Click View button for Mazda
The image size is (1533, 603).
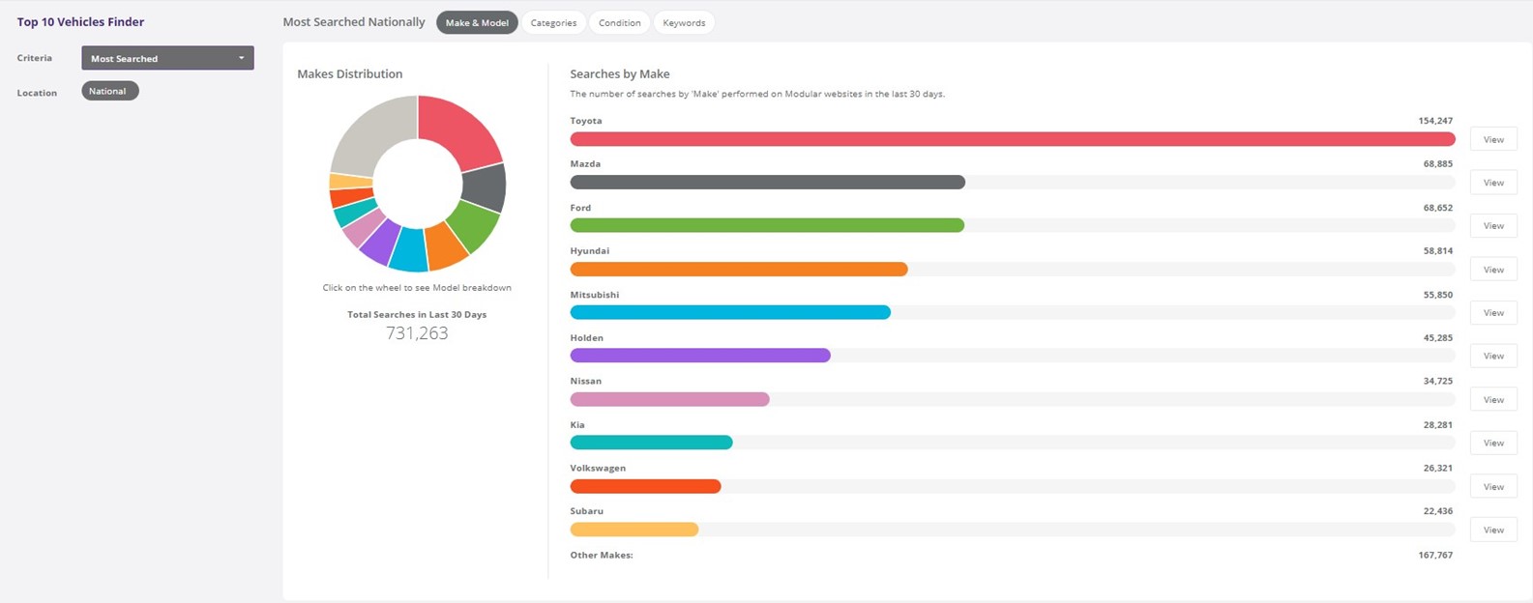(1493, 183)
